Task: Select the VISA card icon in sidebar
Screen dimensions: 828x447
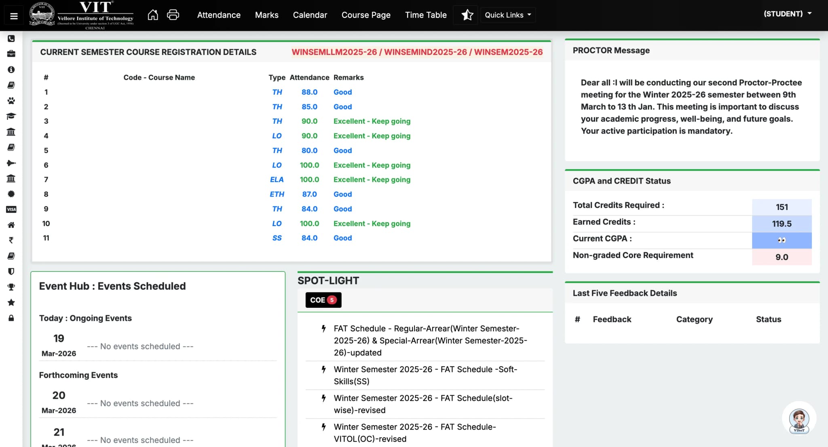Action: (x=11, y=209)
